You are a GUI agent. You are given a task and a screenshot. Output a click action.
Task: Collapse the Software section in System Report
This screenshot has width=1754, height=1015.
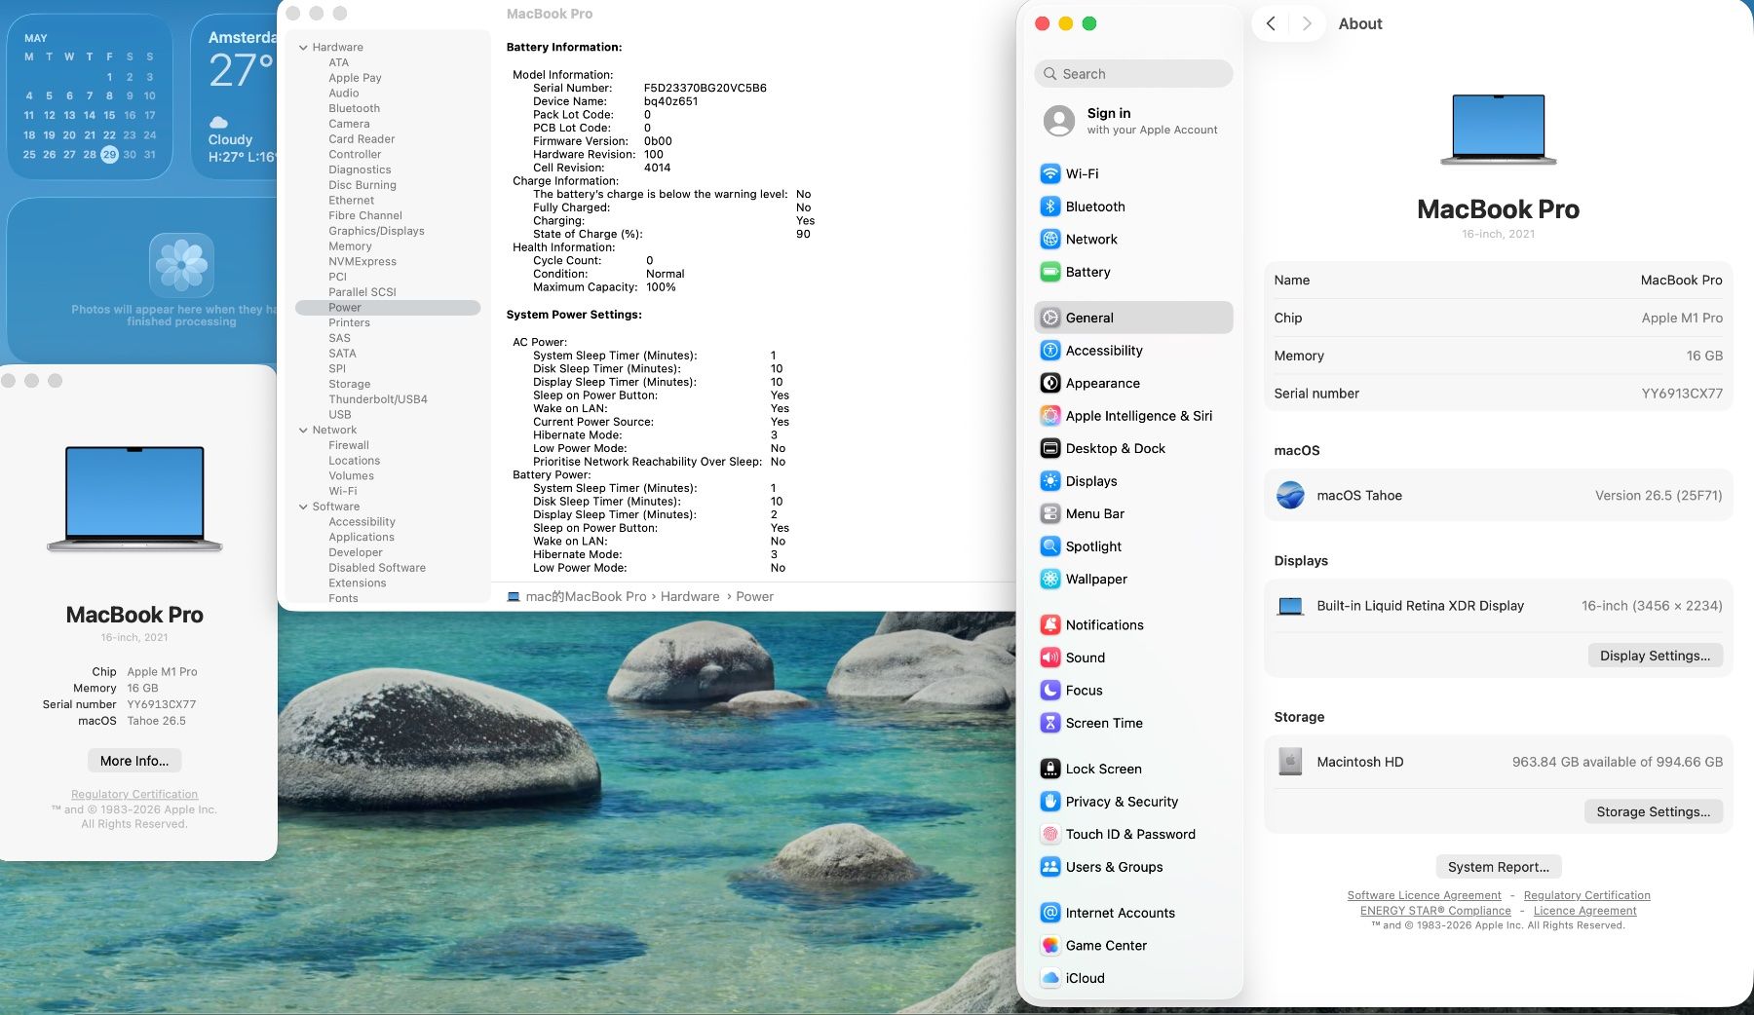pyautogui.click(x=303, y=507)
